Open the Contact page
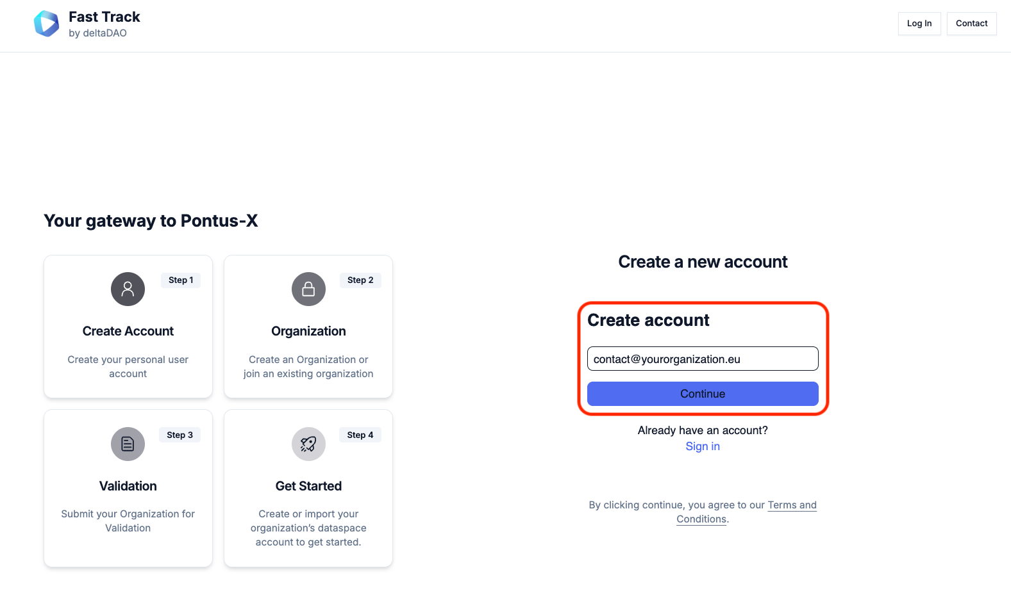The image size is (1011, 591). tap(971, 24)
